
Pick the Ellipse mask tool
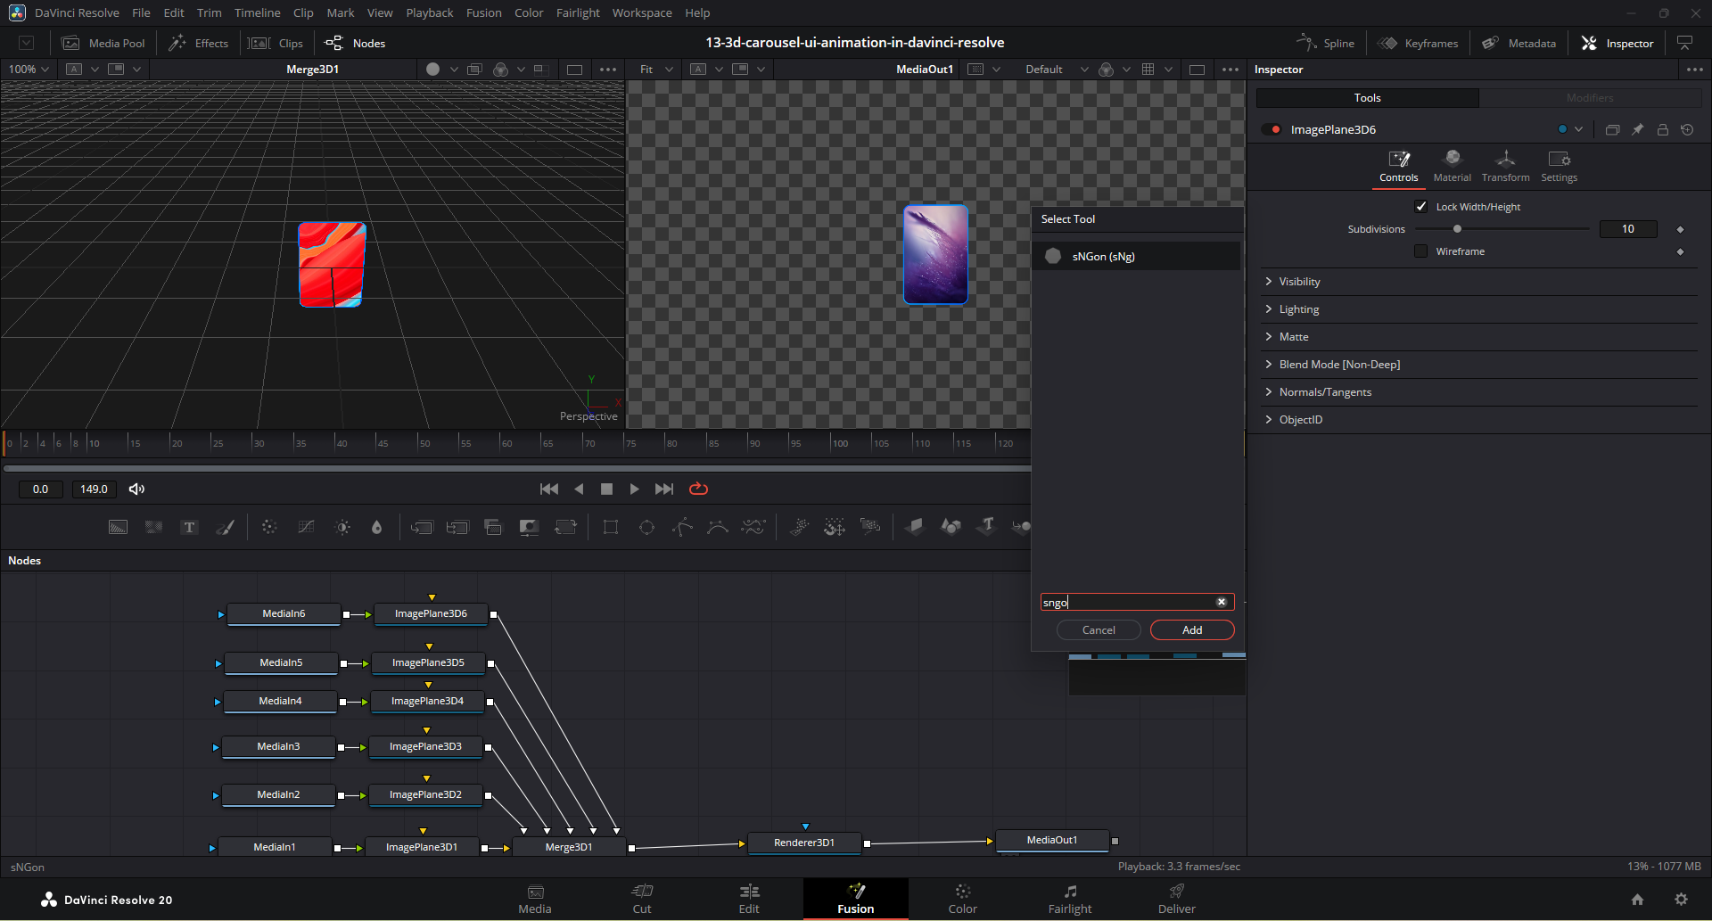click(x=647, y=527)
